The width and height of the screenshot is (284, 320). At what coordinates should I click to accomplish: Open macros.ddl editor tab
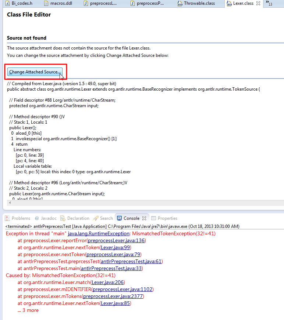click(x=58, y=3)
